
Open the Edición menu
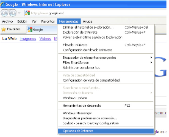click(22, 21)
